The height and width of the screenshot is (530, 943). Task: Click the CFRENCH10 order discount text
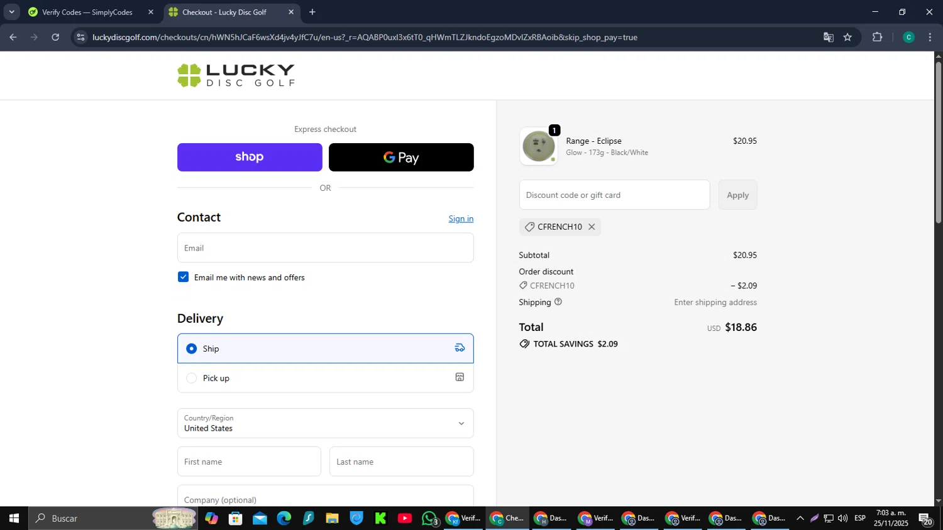[x=552, y=286]
